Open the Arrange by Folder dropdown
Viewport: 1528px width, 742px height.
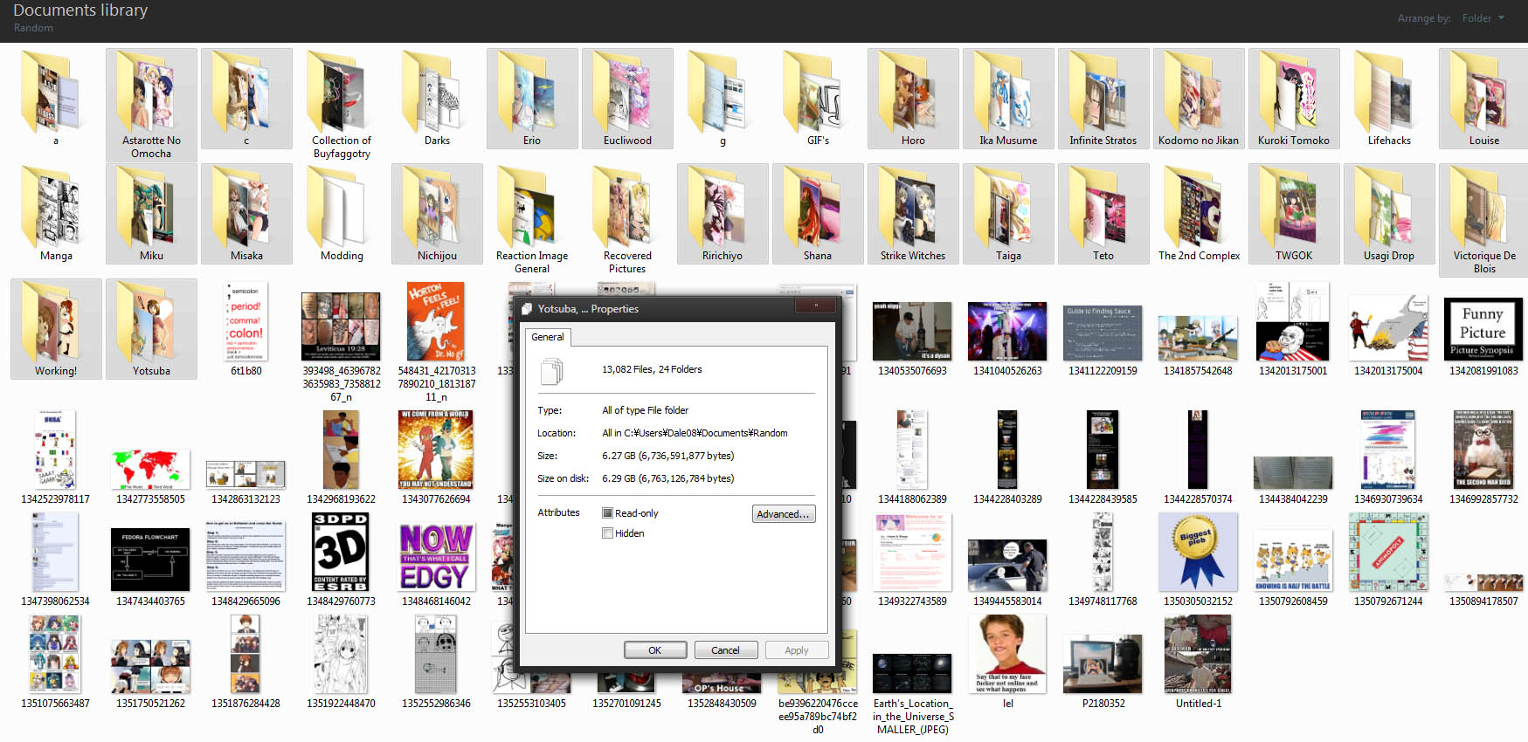1483,18
